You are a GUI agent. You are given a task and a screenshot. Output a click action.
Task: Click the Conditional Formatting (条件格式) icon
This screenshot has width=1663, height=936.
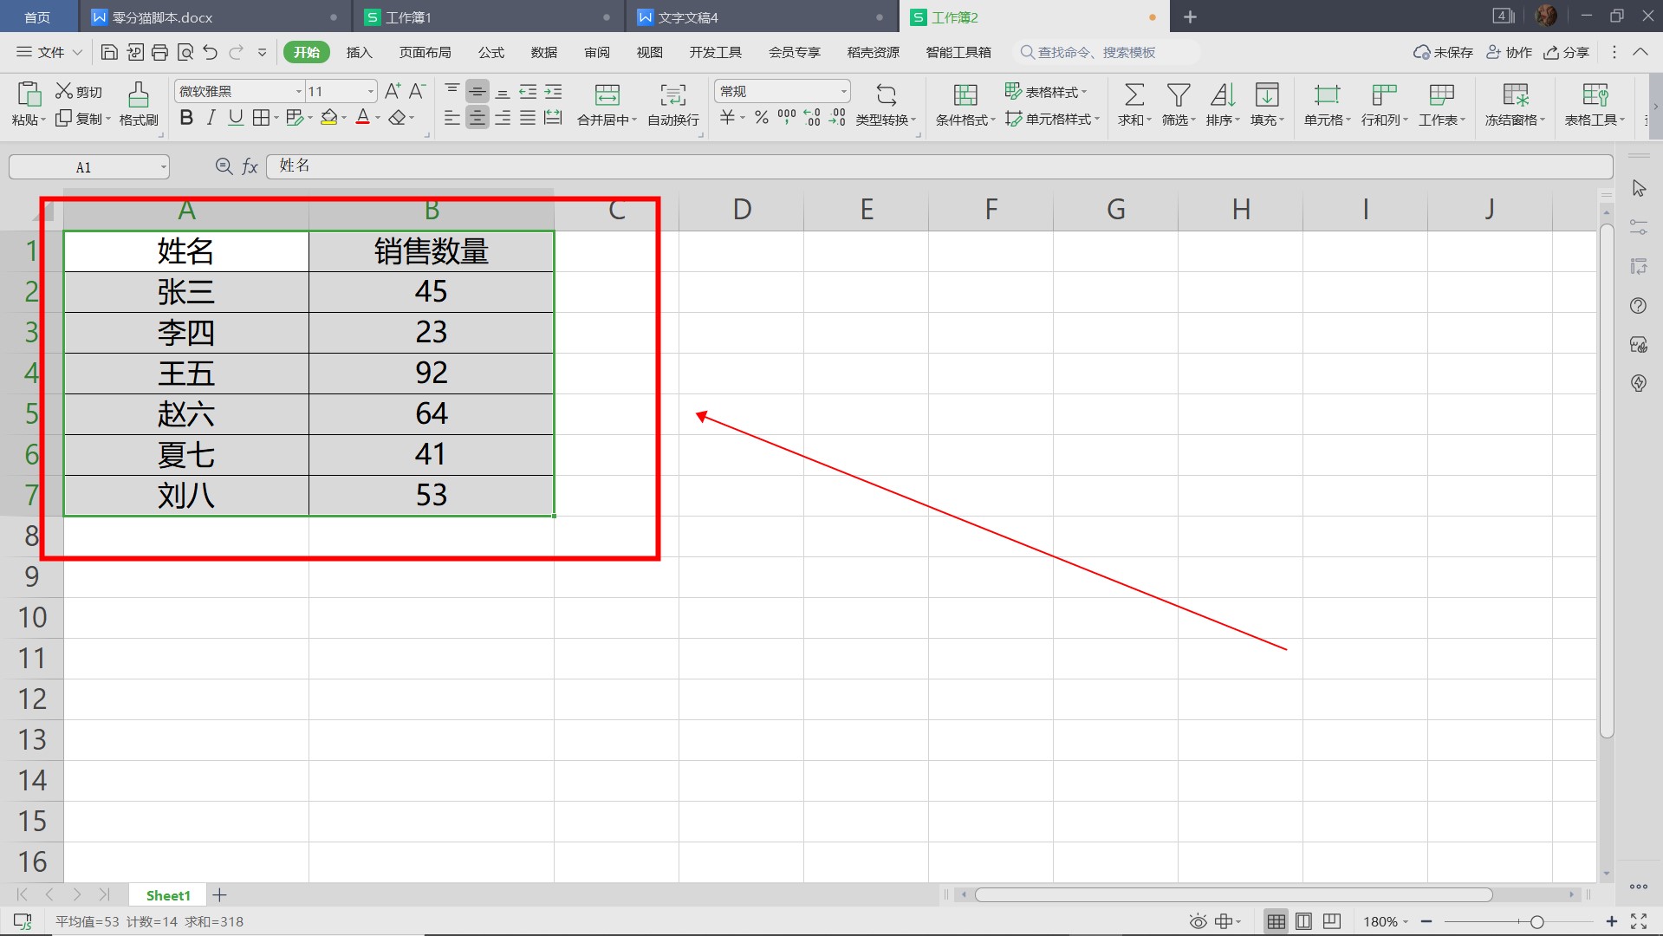[965, 94]
